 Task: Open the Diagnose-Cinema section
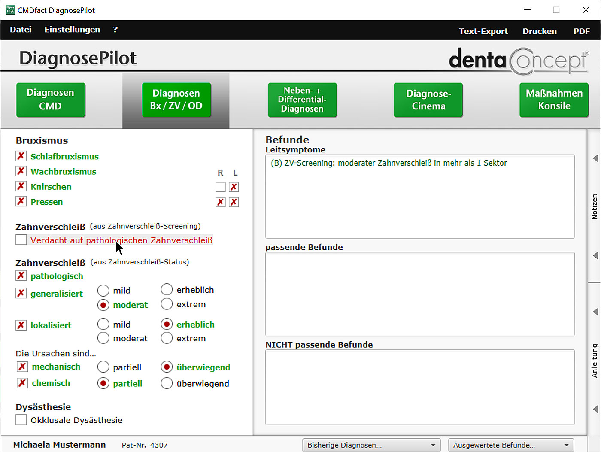pos(428,100)
